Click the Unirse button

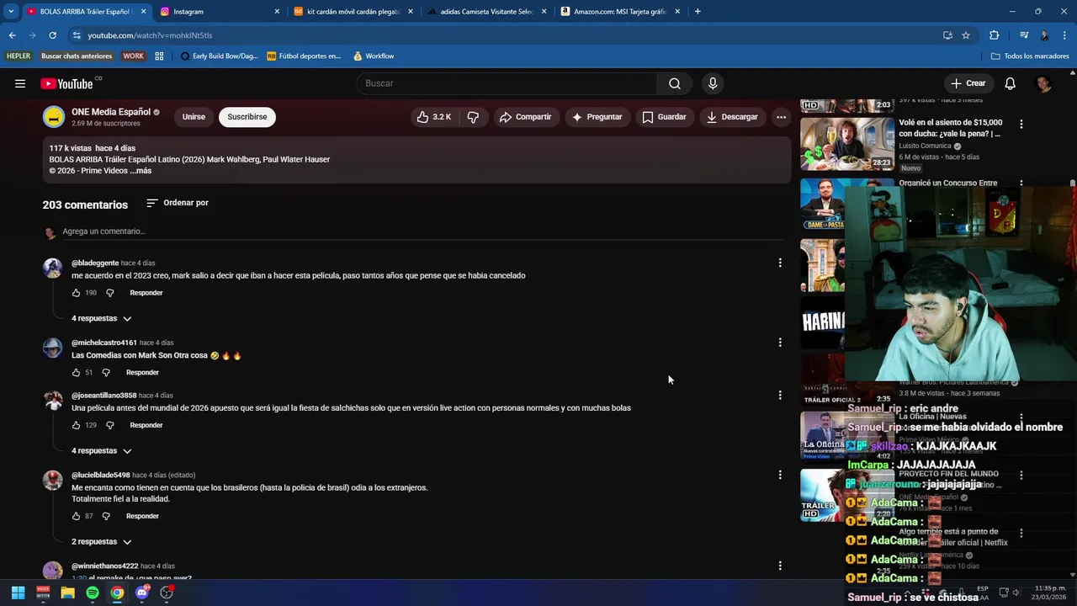point(194,117)
